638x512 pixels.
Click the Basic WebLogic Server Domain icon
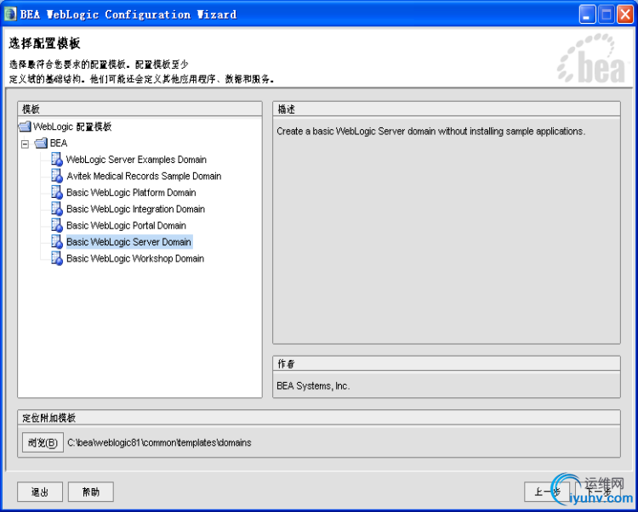(x=56, y=242)
